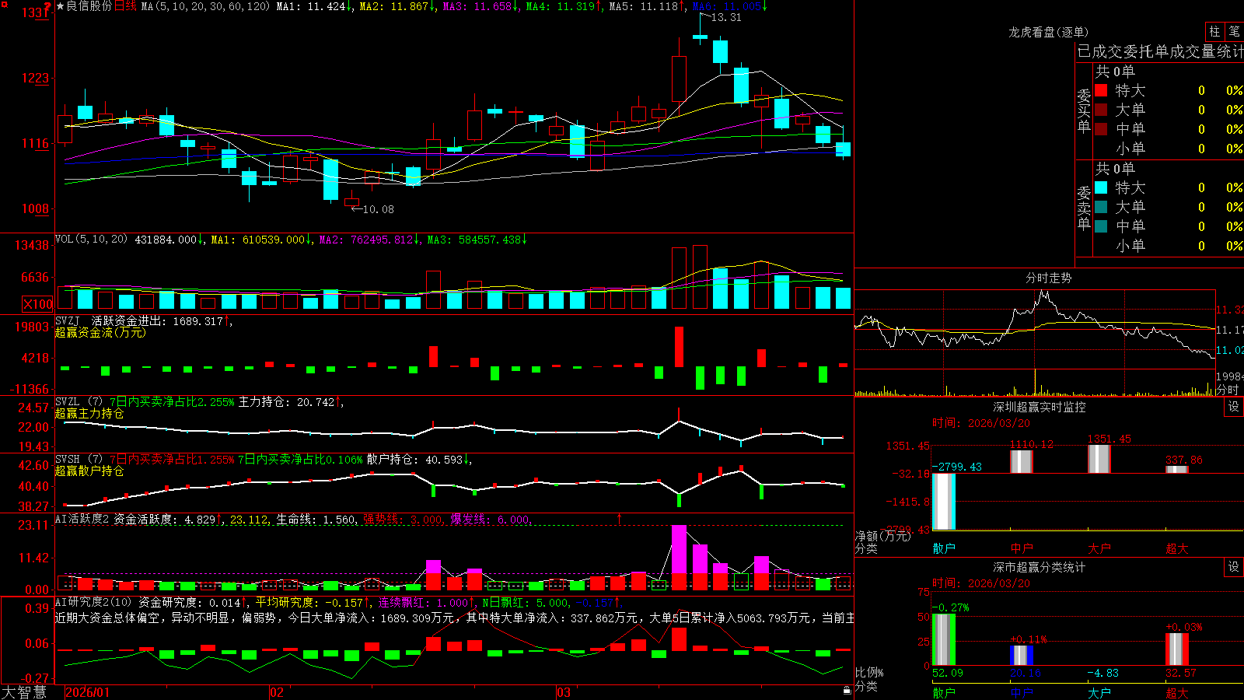Switch 龙虎看盘 to 柱 view
Viewport: 1244px width, 700px height.
coord(1214,31)
